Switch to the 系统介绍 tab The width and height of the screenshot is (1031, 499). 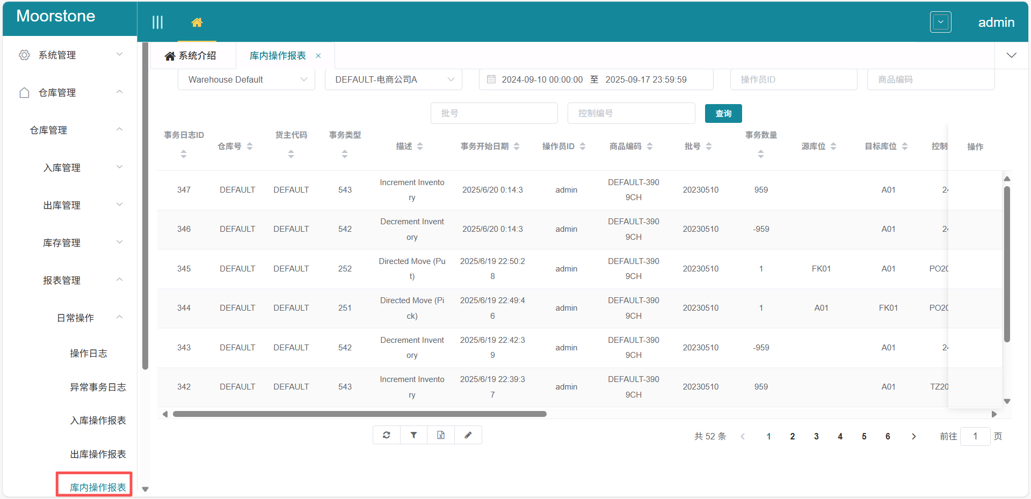coord(194,55)
